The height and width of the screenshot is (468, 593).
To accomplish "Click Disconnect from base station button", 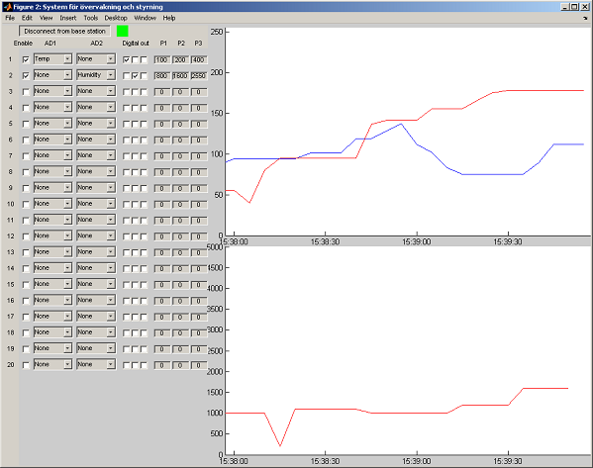I will pyautogui.click(x=64, y=31).
